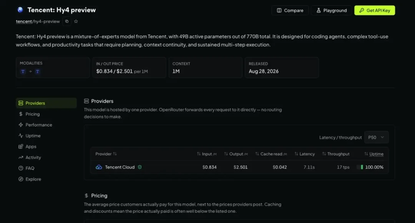Screen dimensions: 415x223
Task: Expand the P50 latency/throughput dropdown
Action: tap(376, 137)
